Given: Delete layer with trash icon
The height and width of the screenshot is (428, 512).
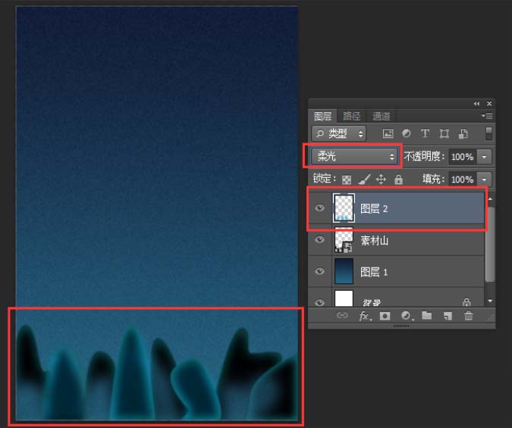Looking at the screenshot, I should (x=469, y=315).
